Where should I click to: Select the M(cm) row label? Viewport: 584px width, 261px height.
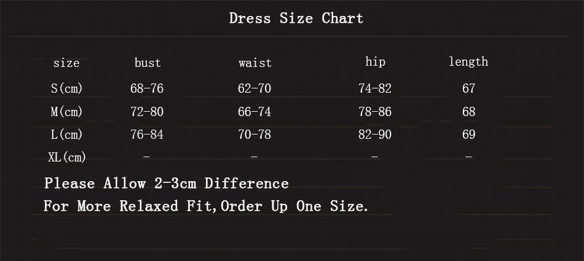coord(66,112)
